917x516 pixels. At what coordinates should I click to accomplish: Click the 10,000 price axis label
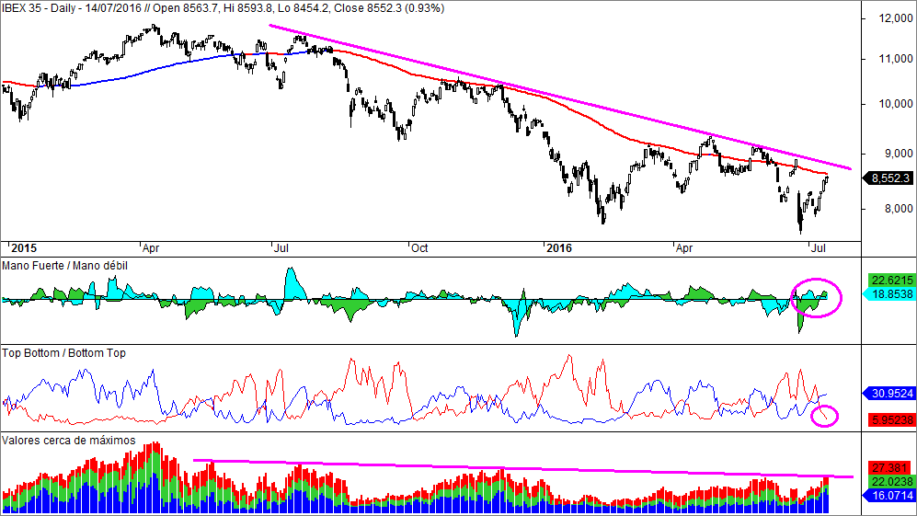tap(895, 104)
